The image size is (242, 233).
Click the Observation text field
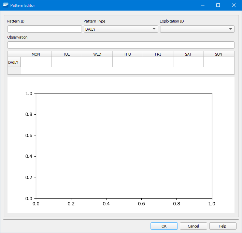[x=121, y=45]
